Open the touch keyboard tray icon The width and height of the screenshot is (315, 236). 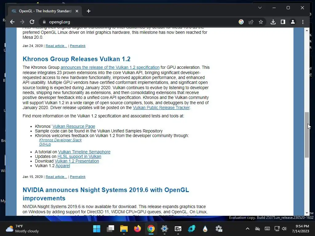(267, 229)
